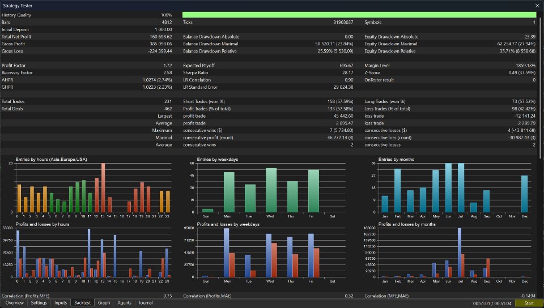Click the Mon blue profit bar in weekday profits chart
544x308 pixels.
point(226,252)
